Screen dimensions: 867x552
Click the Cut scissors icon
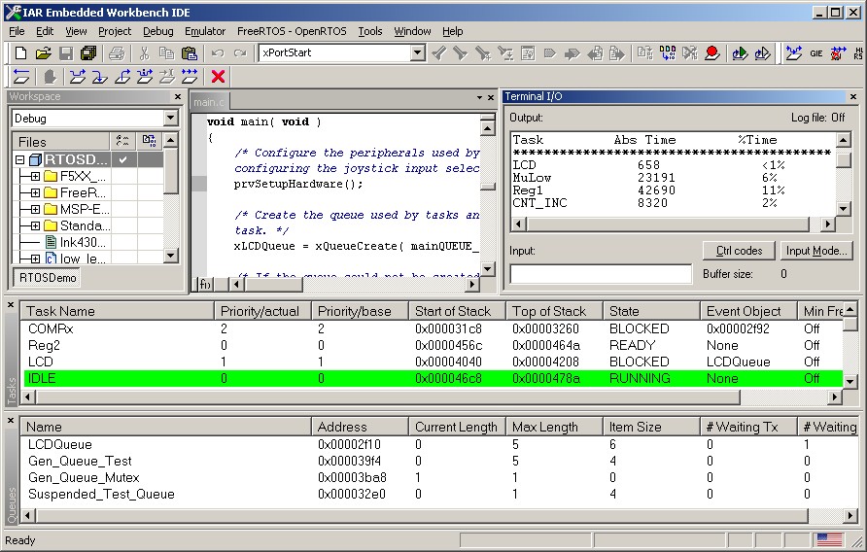coord(144,53)
